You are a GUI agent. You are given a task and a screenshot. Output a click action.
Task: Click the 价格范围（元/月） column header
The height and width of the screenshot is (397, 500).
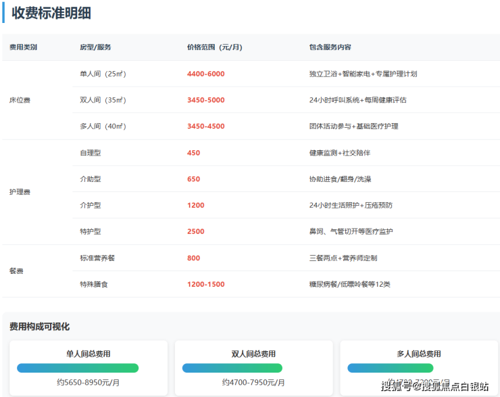214,47
